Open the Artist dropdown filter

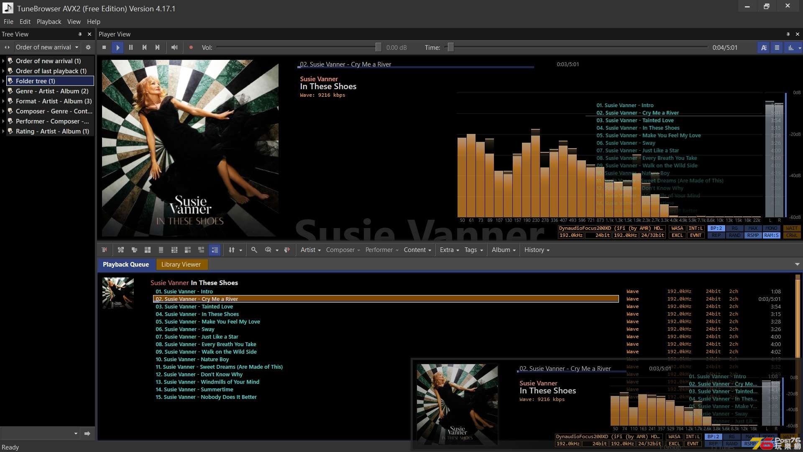click(x=311, y=250)
